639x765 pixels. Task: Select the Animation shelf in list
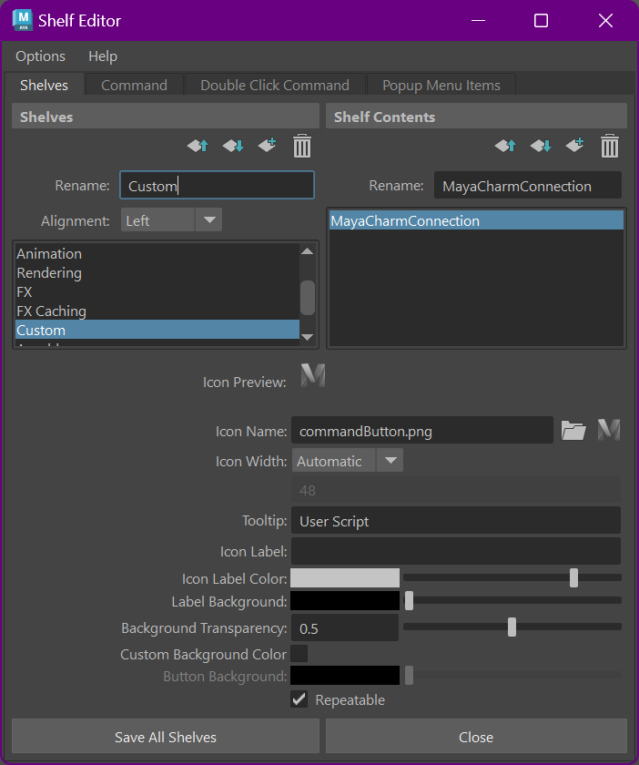(157, 254)
